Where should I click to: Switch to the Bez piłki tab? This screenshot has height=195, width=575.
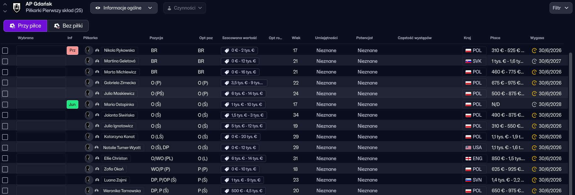click(x=68, y=26)
